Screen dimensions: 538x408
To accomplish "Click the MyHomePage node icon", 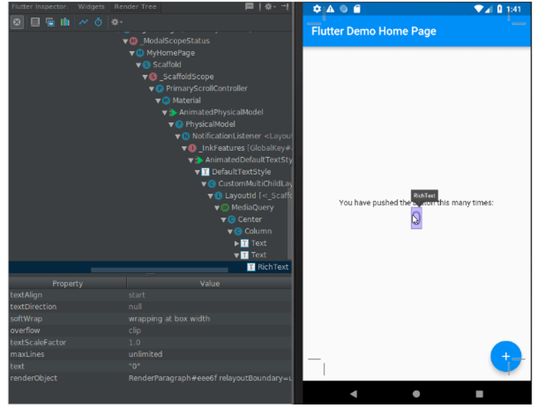I will 140,53.
